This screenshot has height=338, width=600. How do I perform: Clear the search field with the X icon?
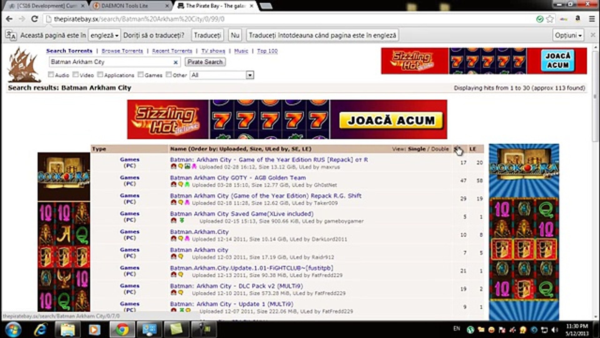[x=176, y=62]
